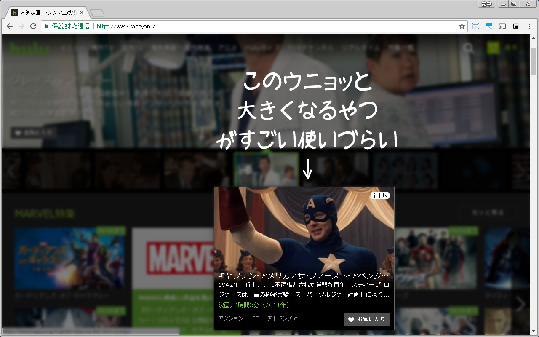Click the bracket-frame capture extension icon
This screenshot has height=337, width=539.
coord(475,26)
